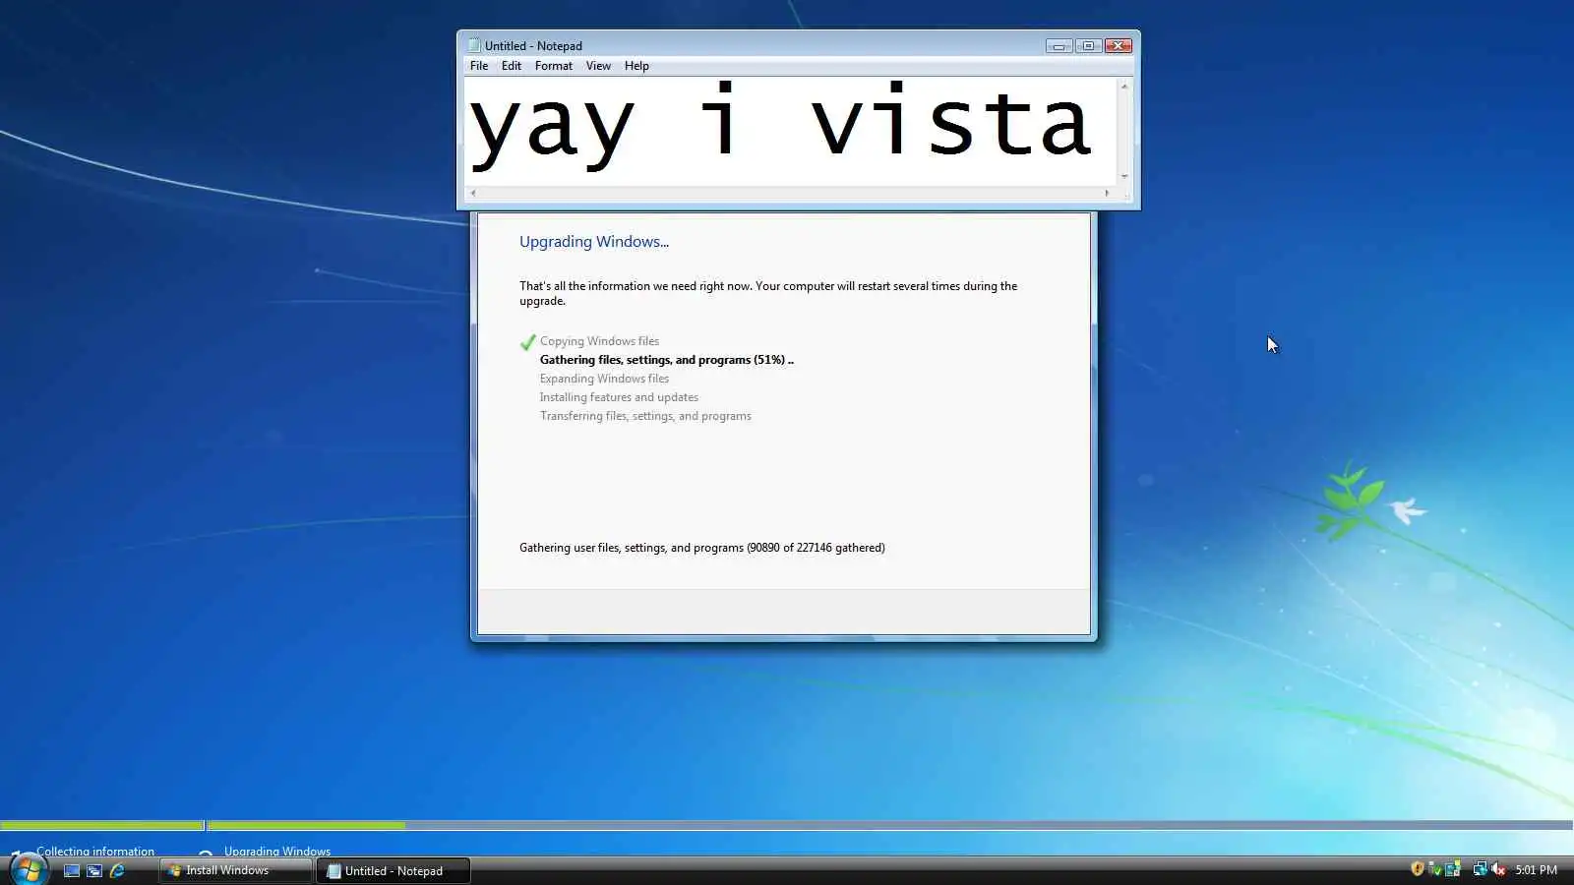Open the View menu in Notepad
This screenshot has width=1574, height=885.
[x=598, y=66]
